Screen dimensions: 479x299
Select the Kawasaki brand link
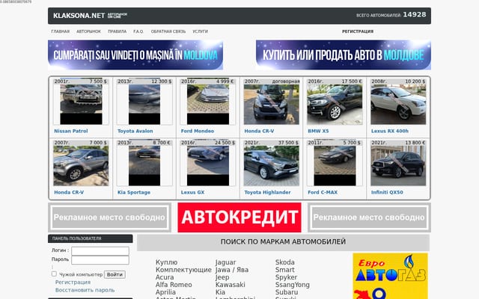coord(231,285)
